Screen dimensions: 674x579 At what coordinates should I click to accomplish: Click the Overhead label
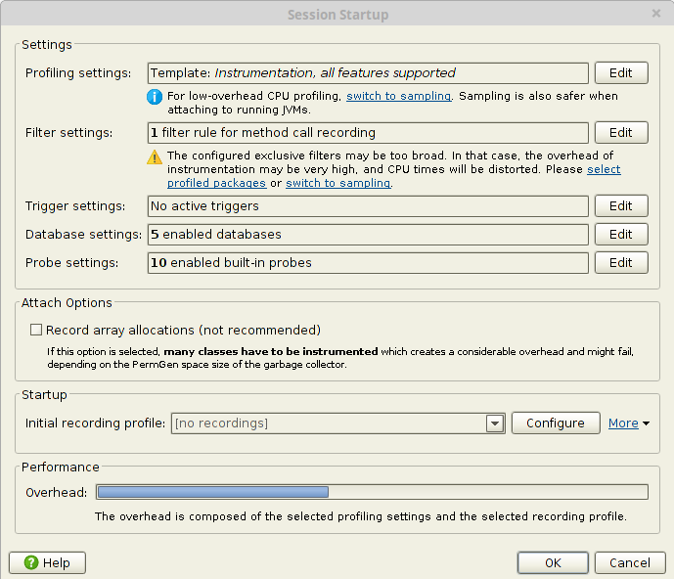click(x=57, y=493)
